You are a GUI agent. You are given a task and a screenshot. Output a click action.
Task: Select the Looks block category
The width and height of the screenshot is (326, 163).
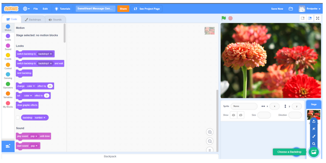click(x=8, y=37)
